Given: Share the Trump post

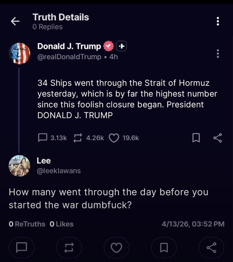Looking at the screenshot, I should point(218,138).
